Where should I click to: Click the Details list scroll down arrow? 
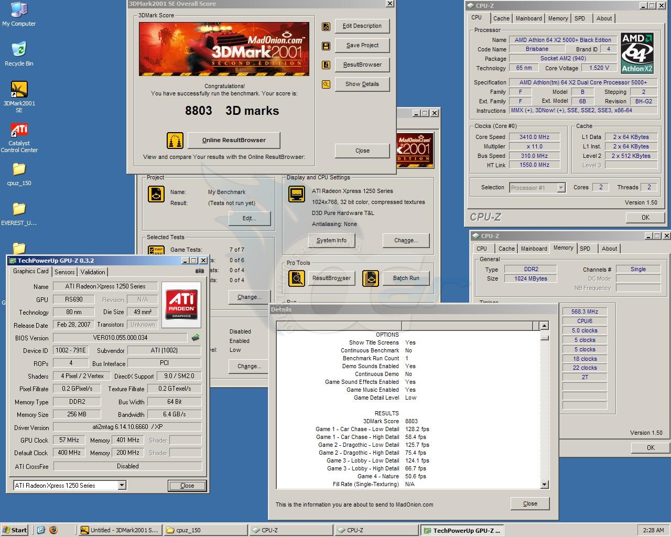click(x=544, y=485)
